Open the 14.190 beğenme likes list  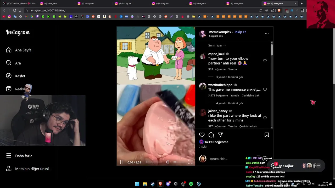[216, 142]
